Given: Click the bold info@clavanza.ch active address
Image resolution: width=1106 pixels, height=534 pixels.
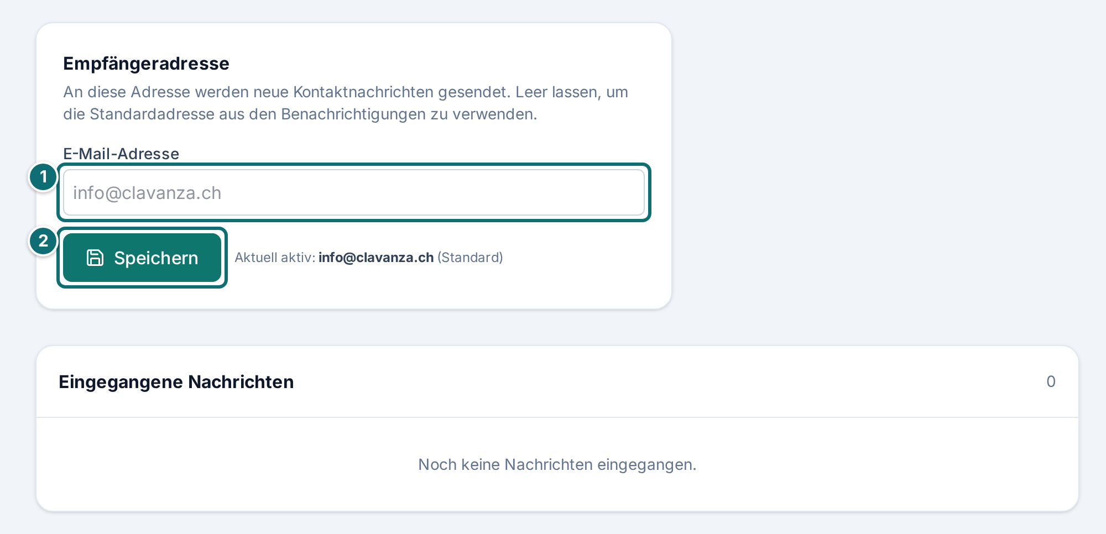Looking at the screenshot, I should point(376,258).
